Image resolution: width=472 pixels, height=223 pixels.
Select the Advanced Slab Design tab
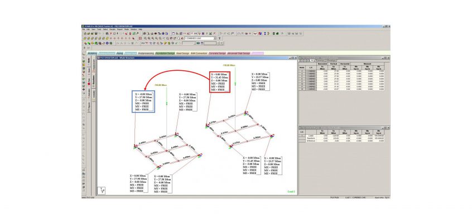click(239, 53)
